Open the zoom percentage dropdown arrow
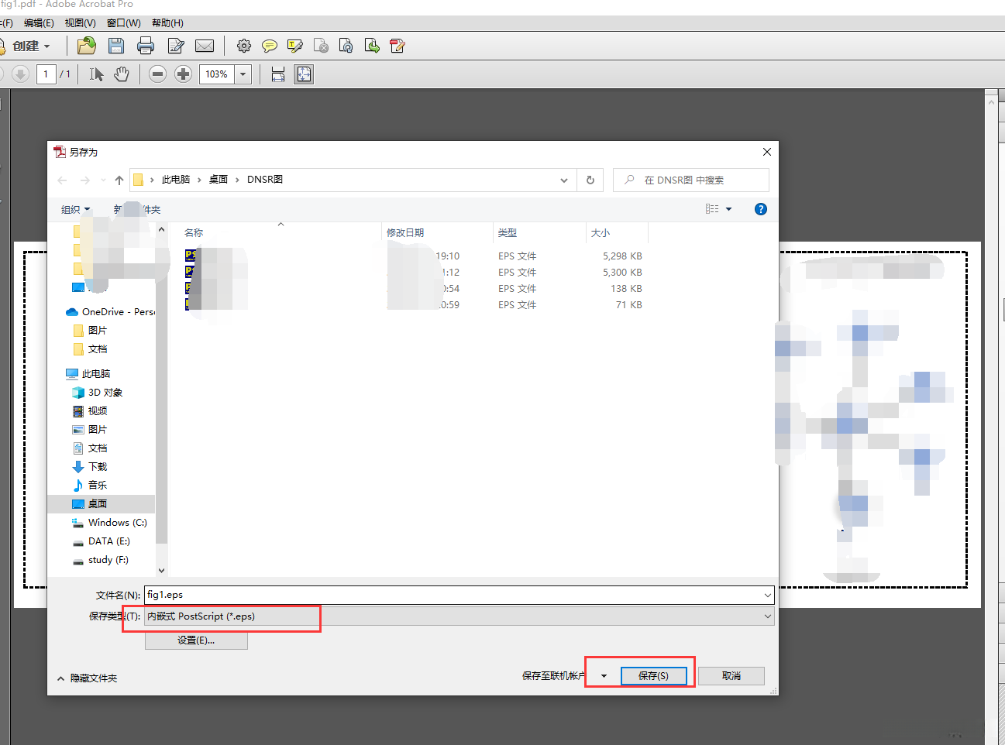This screenshot has width=1005, height=745. 243,74
